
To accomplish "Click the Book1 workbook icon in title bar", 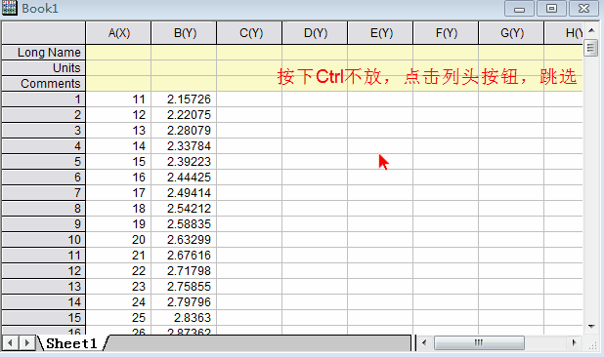I will point(10,8).
